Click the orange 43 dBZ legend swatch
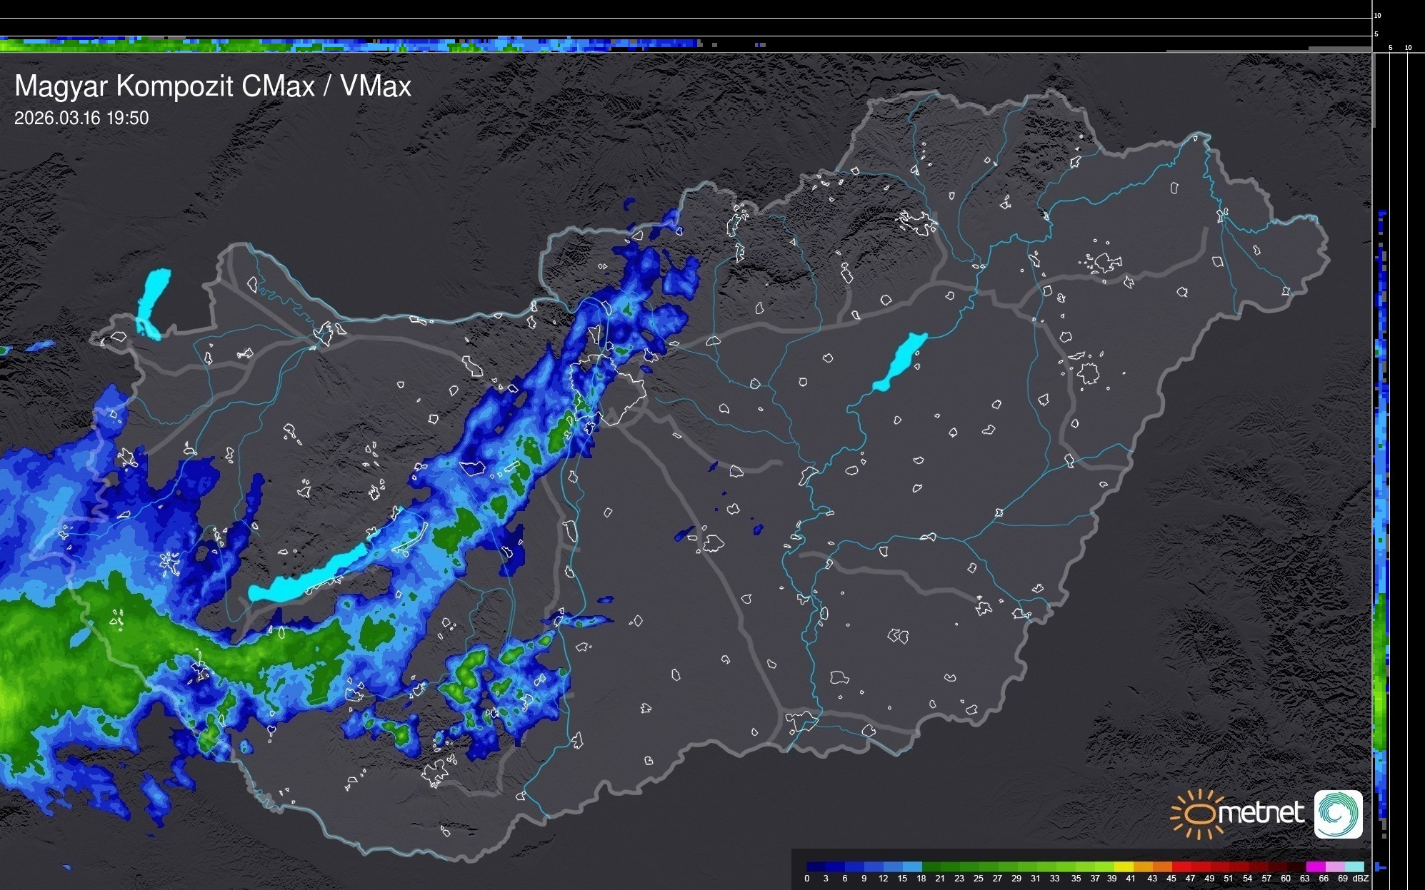Screen dimensions: 1425x890 (x=1161, y=866)
